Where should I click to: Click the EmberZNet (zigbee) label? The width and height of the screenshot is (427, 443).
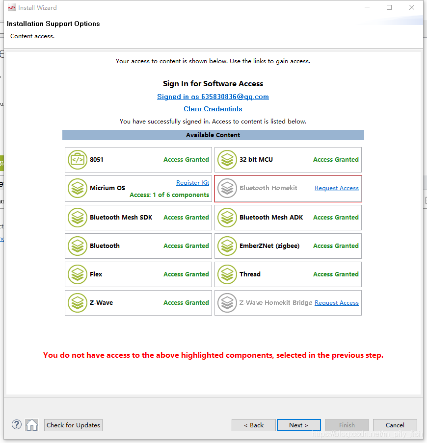269,246
